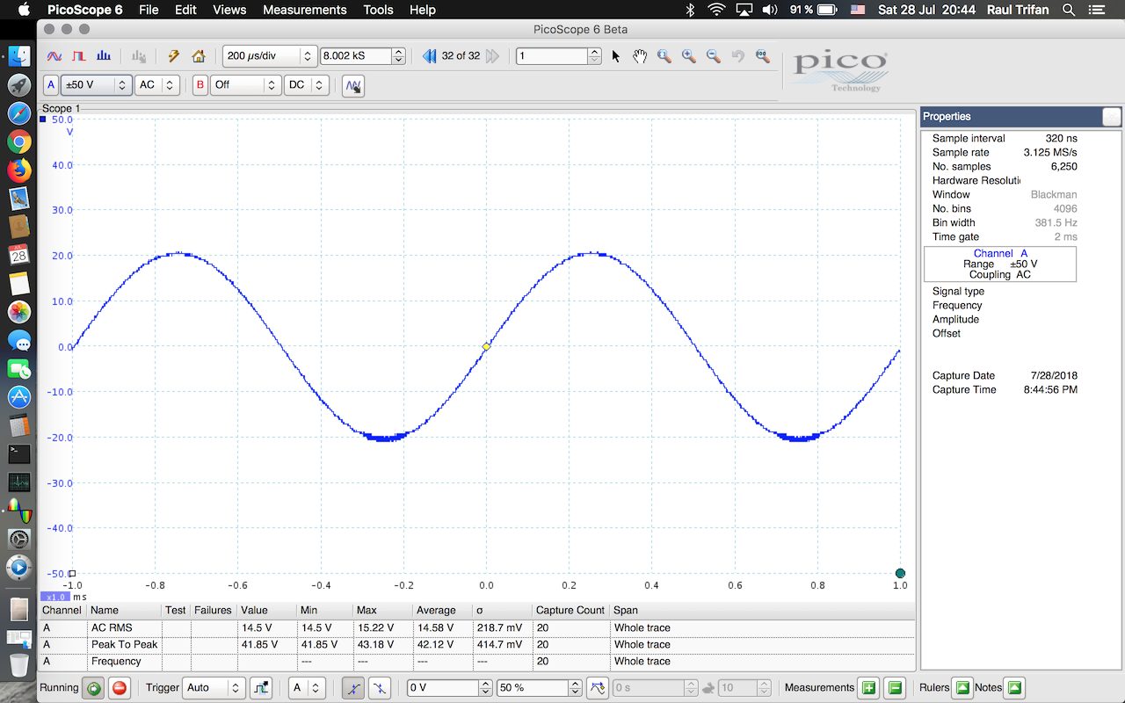Image resolution: width=1125 pixels, height=703 pixels.
Task: Open Spotlight search in menu bar
Action: [x=1069, y=10]
